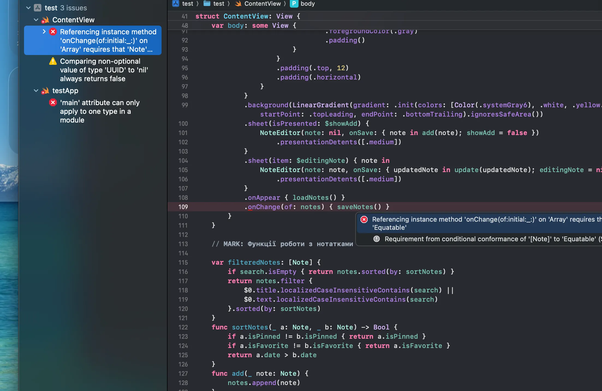Click 'onChange' on line 109
602x391 pixels.
264,207
